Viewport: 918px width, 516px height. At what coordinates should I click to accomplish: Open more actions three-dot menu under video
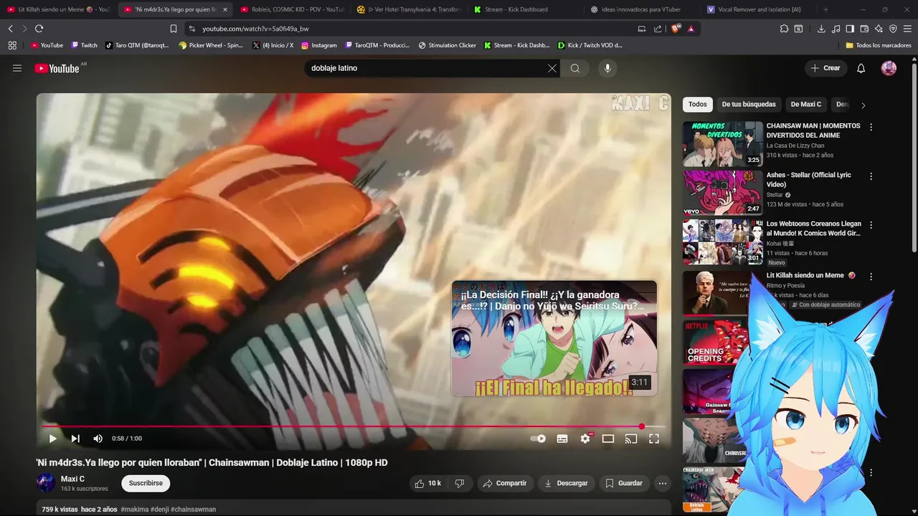(663, 483)
